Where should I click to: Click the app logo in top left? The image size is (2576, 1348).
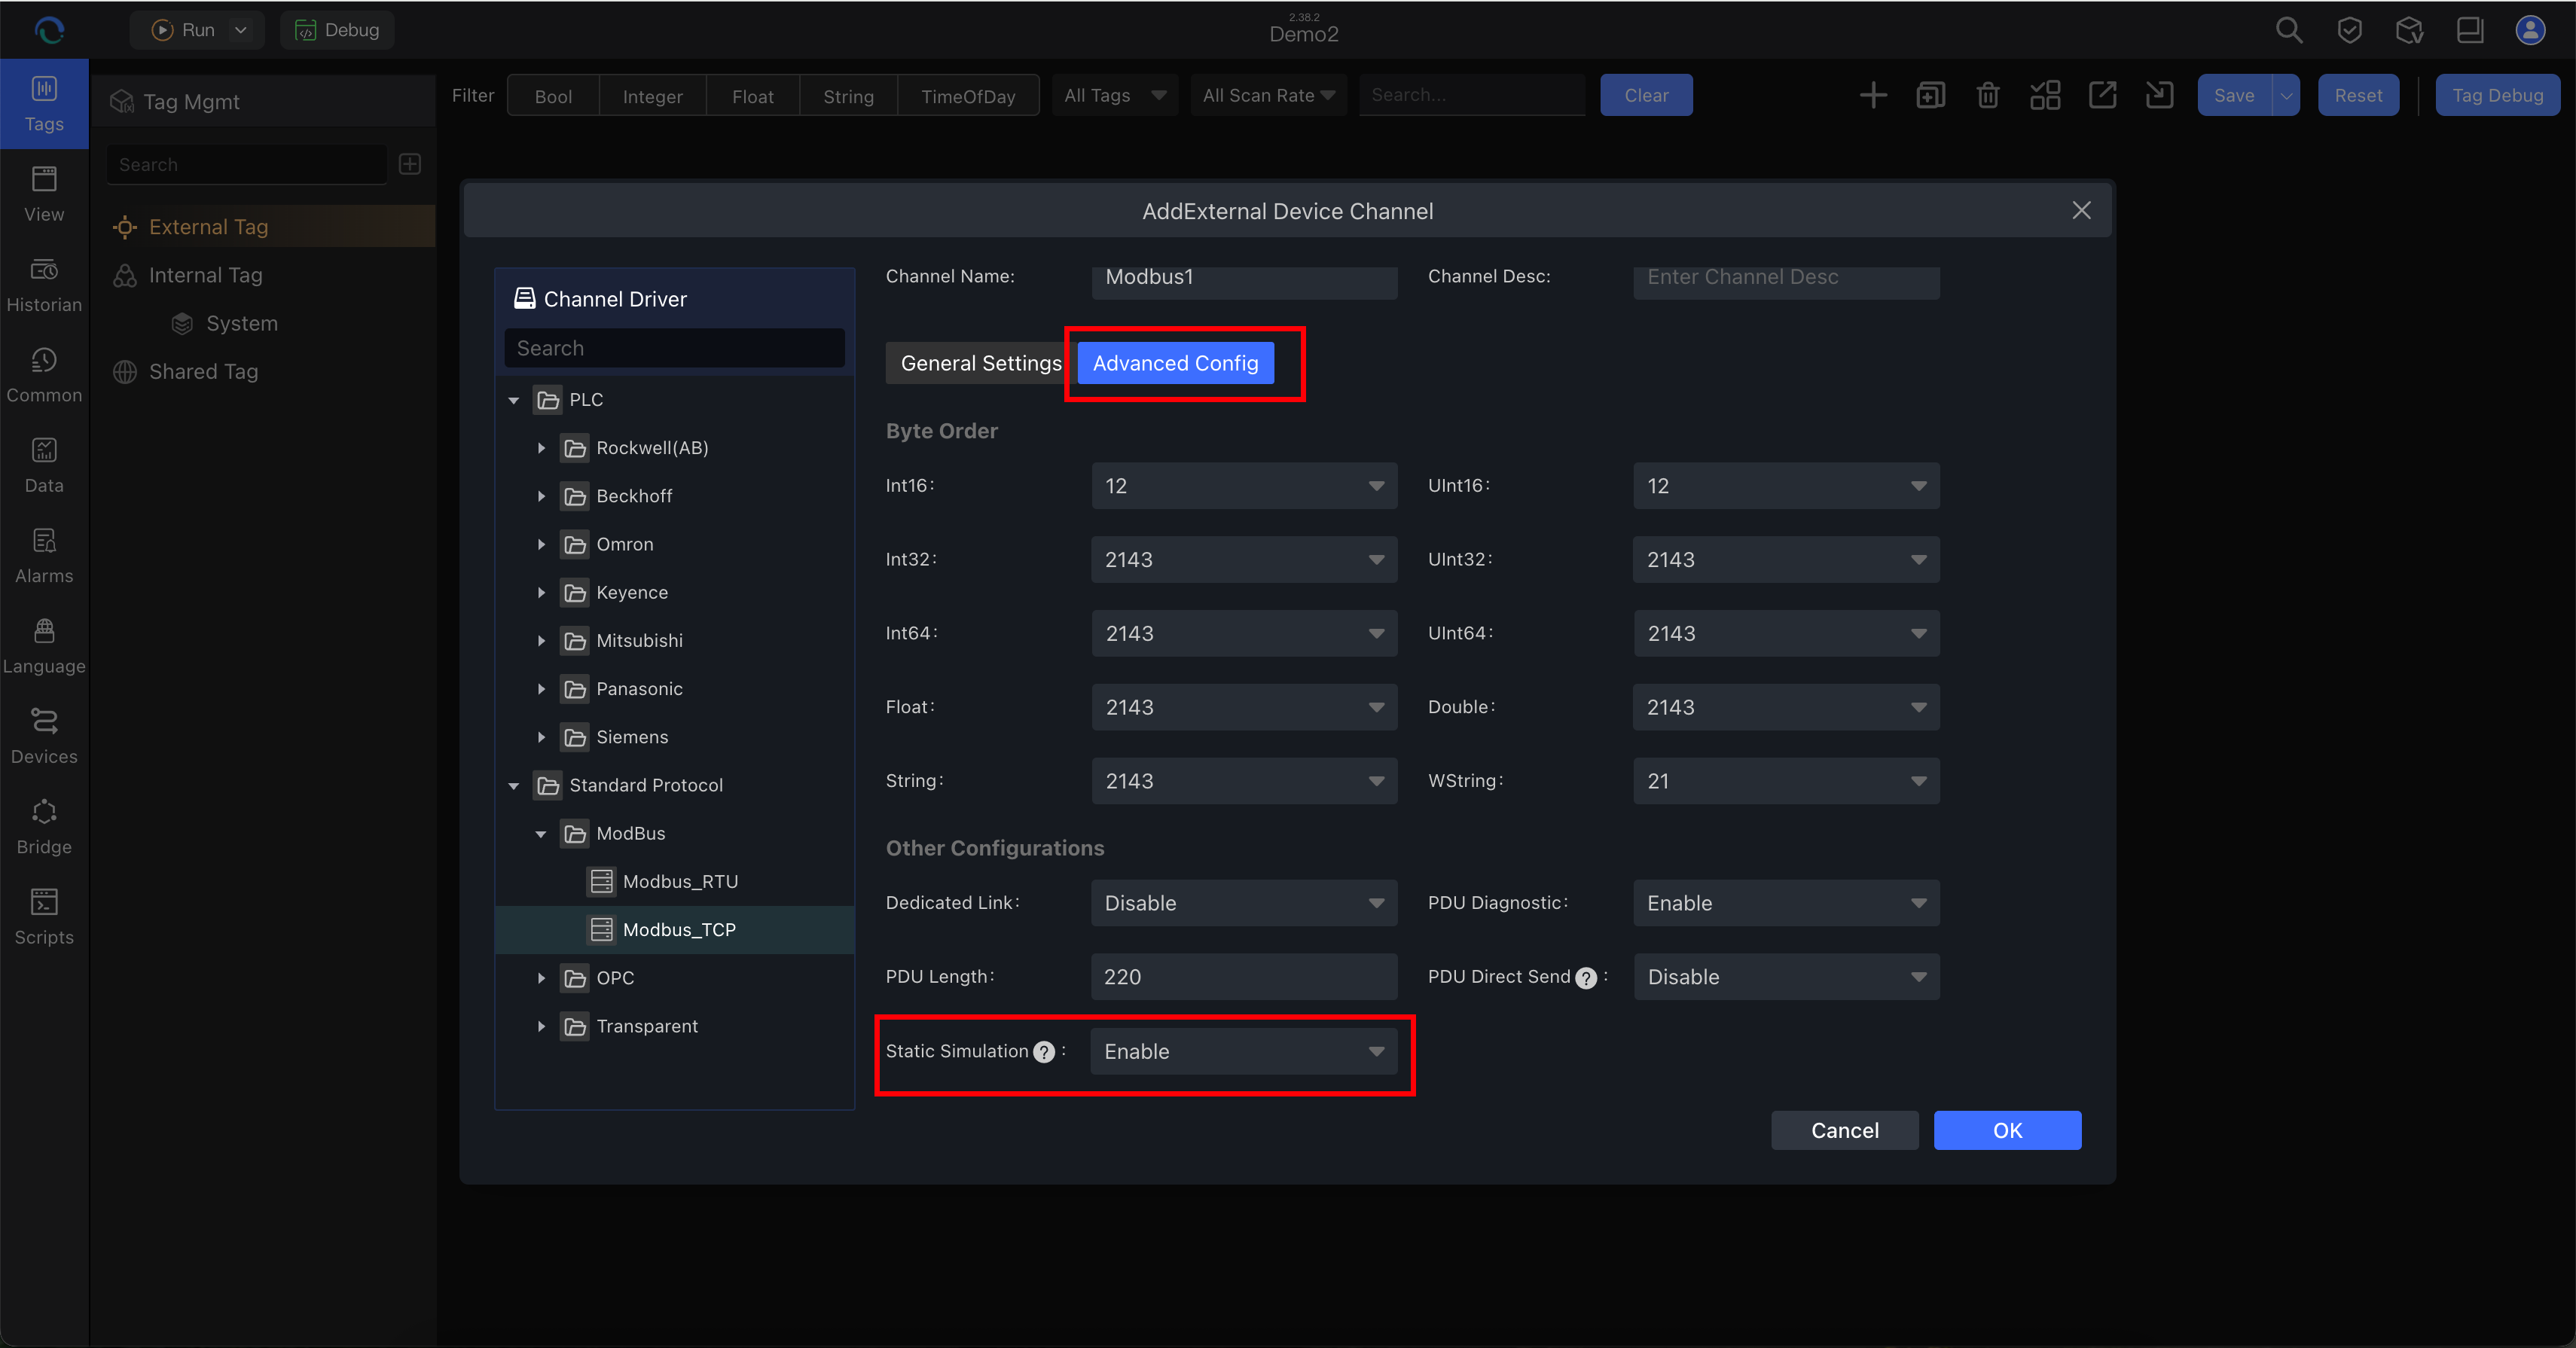(49, 30)
